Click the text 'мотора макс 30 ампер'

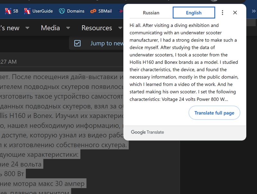coord(49,183)
